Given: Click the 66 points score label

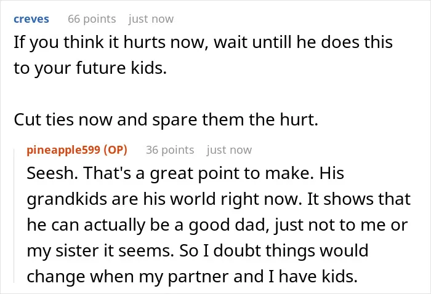Looking at the screenshot, I should [x=92, y=19].
